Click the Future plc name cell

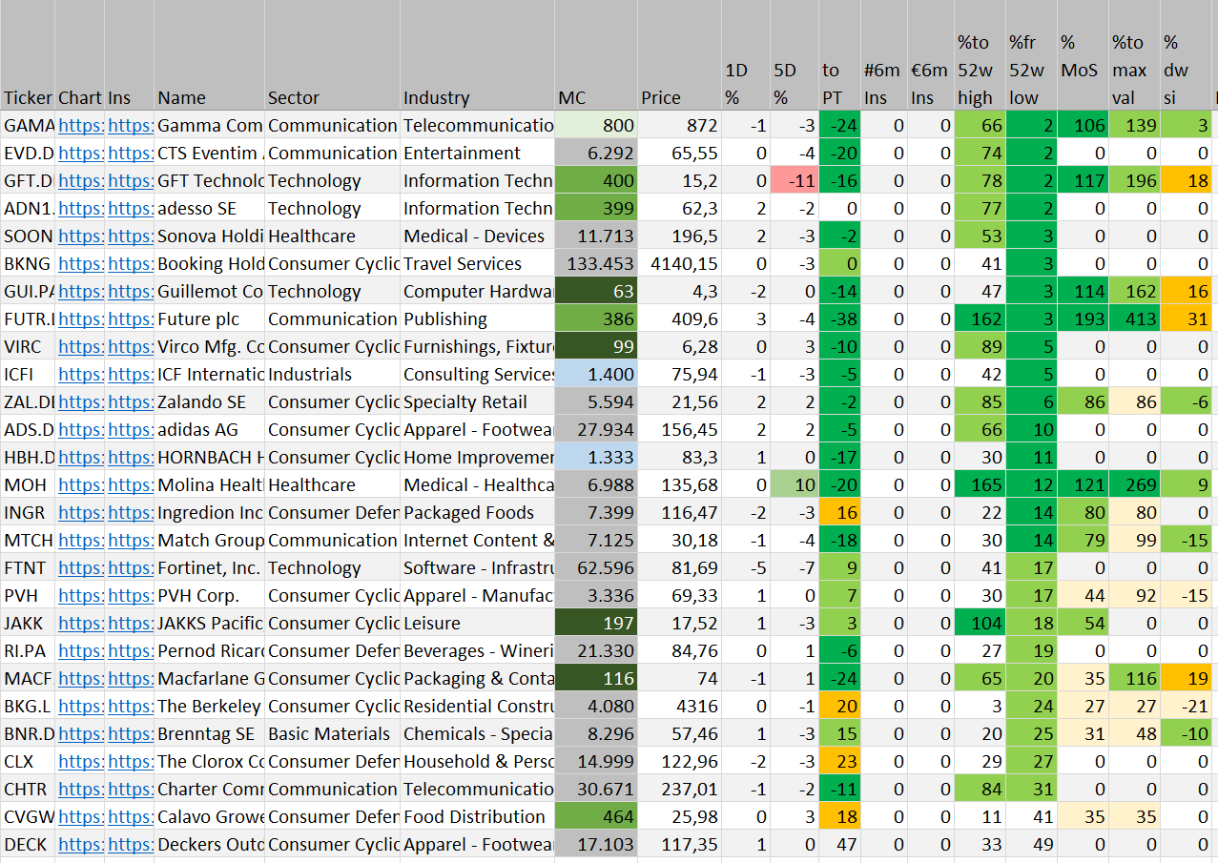209,319
